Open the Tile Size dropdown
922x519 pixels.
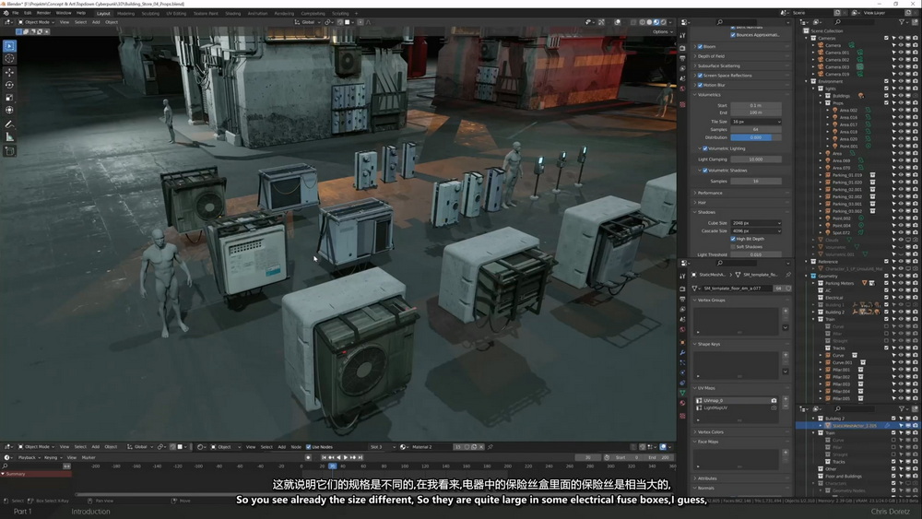pyautogui.click(x=756, y=122)
